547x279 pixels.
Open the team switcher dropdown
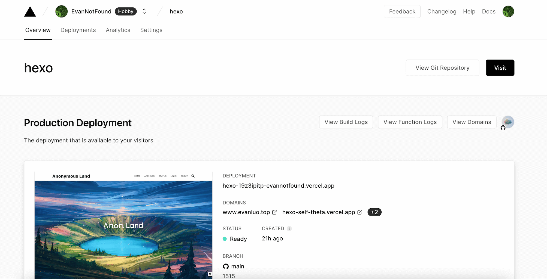coord(144,11)
